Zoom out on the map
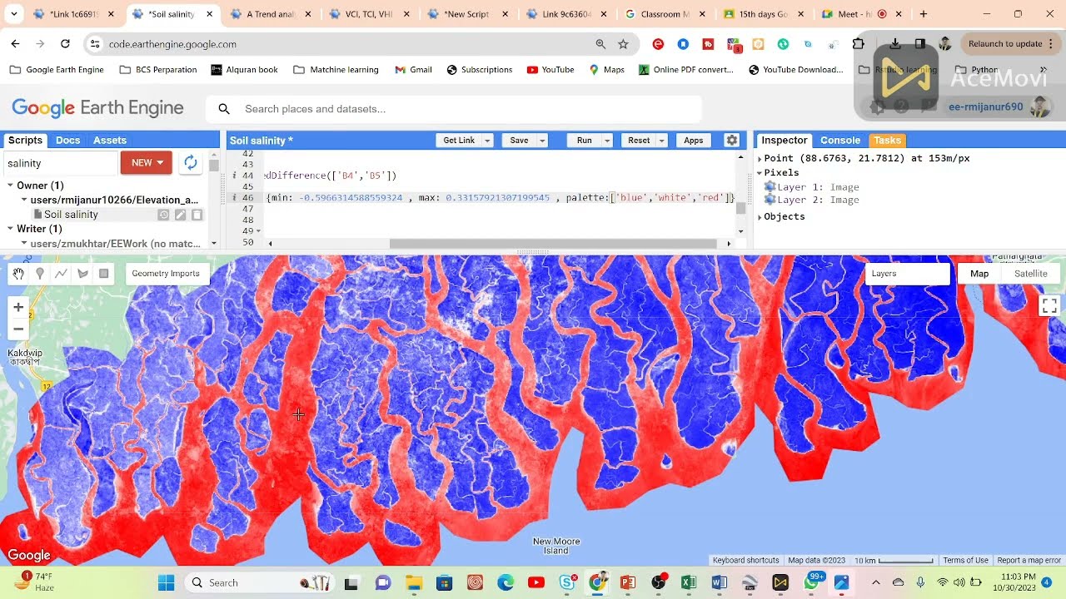The width and height of the screenshot is (1066, 599). (x=18, y=329)
